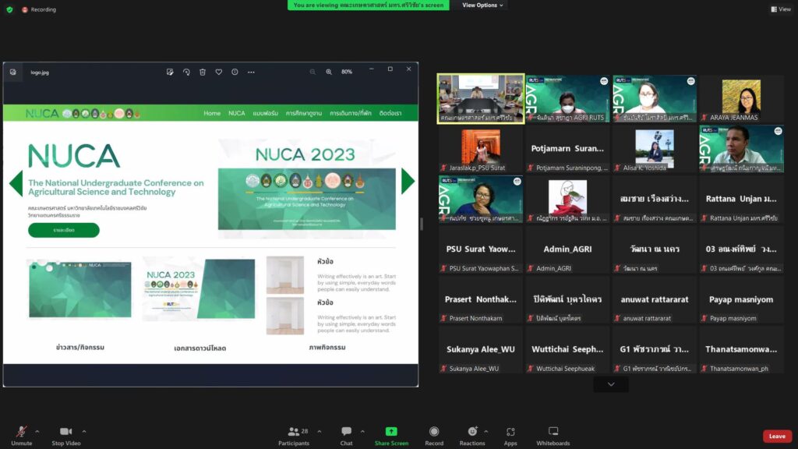Select Home in the NUCA navigation bar
This screenshot has height=449, width=798.
pyautogui.click(x=212, y=113)
